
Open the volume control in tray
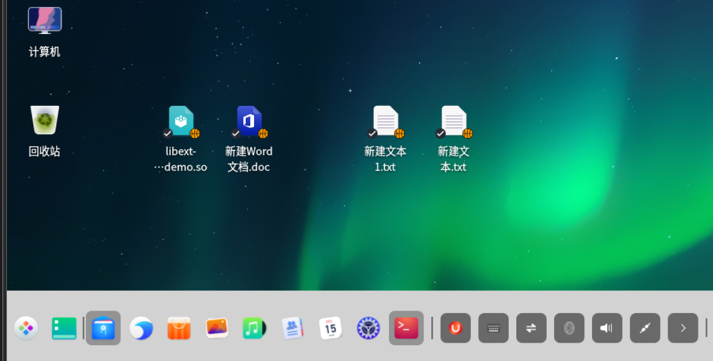pos(607,328)
